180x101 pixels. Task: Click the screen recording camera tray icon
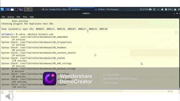tap(150, 9)
